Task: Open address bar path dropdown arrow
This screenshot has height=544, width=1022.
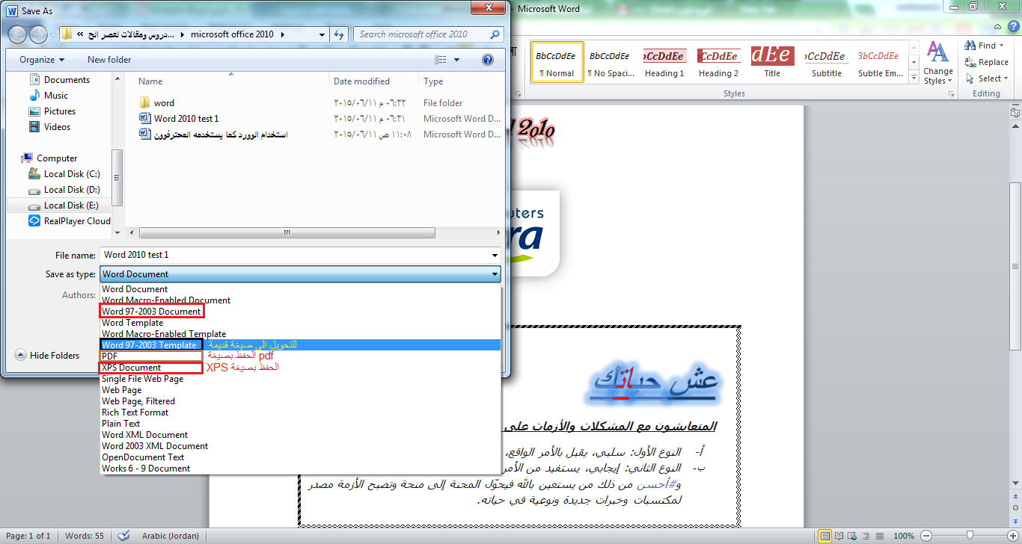Action: point(322,34)
